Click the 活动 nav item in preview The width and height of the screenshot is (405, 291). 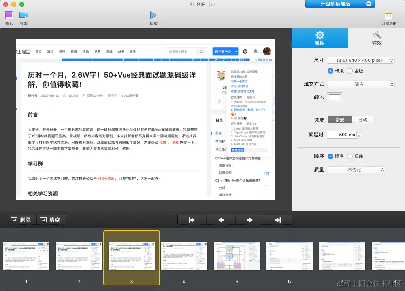(x=85, y=52)
